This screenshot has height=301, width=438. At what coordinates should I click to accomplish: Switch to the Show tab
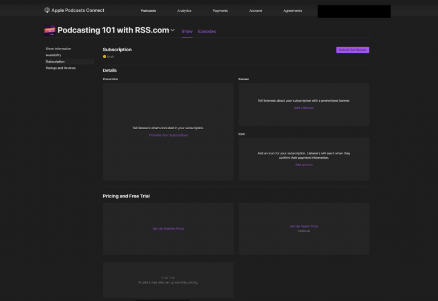coord(187,31)
